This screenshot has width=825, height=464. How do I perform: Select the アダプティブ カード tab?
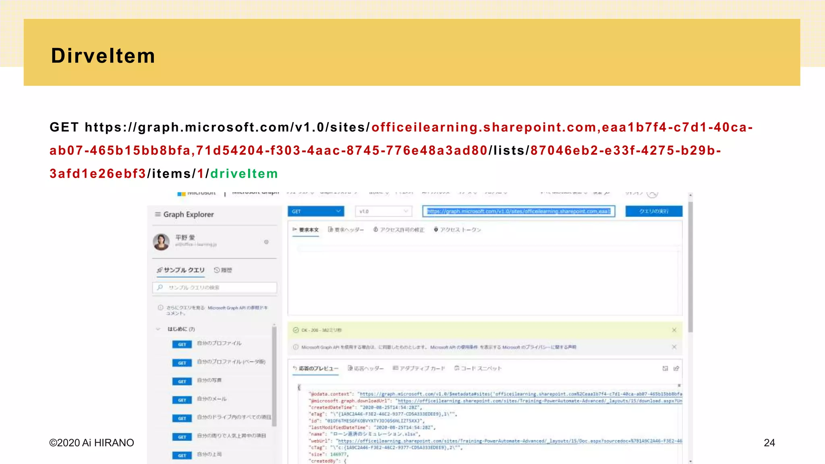(x=419, y=368)
